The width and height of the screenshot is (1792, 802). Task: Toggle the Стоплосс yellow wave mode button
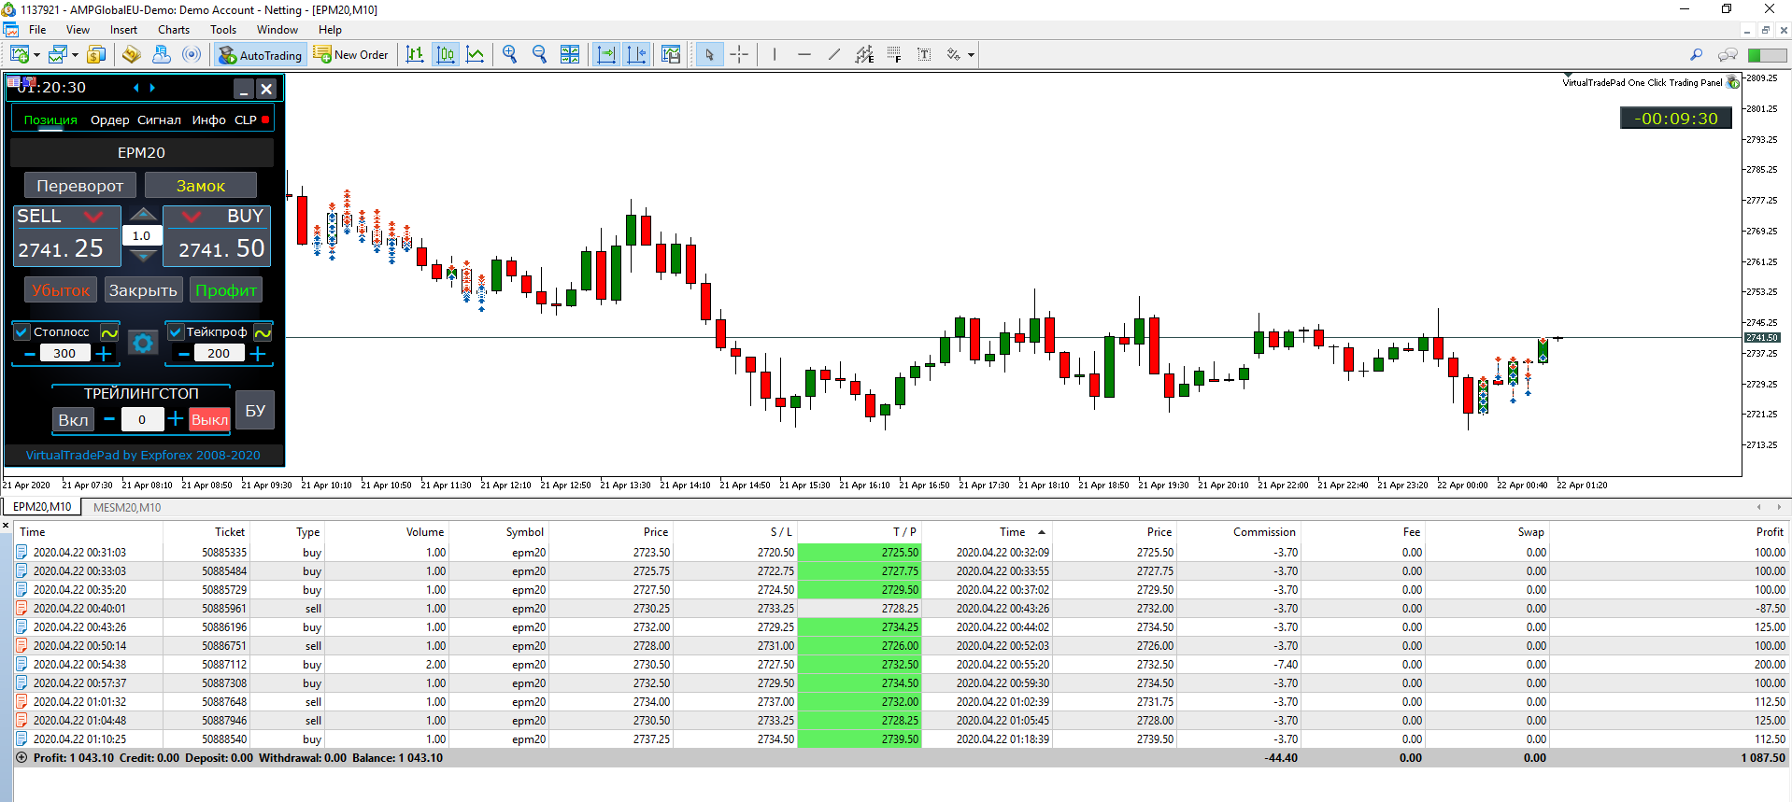pyautogui.click(x=109, y=332)
